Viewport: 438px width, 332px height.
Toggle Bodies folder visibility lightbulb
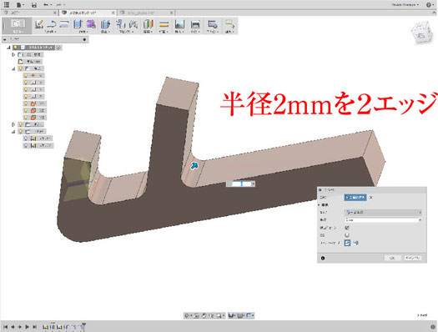click(x=21, y=124)
